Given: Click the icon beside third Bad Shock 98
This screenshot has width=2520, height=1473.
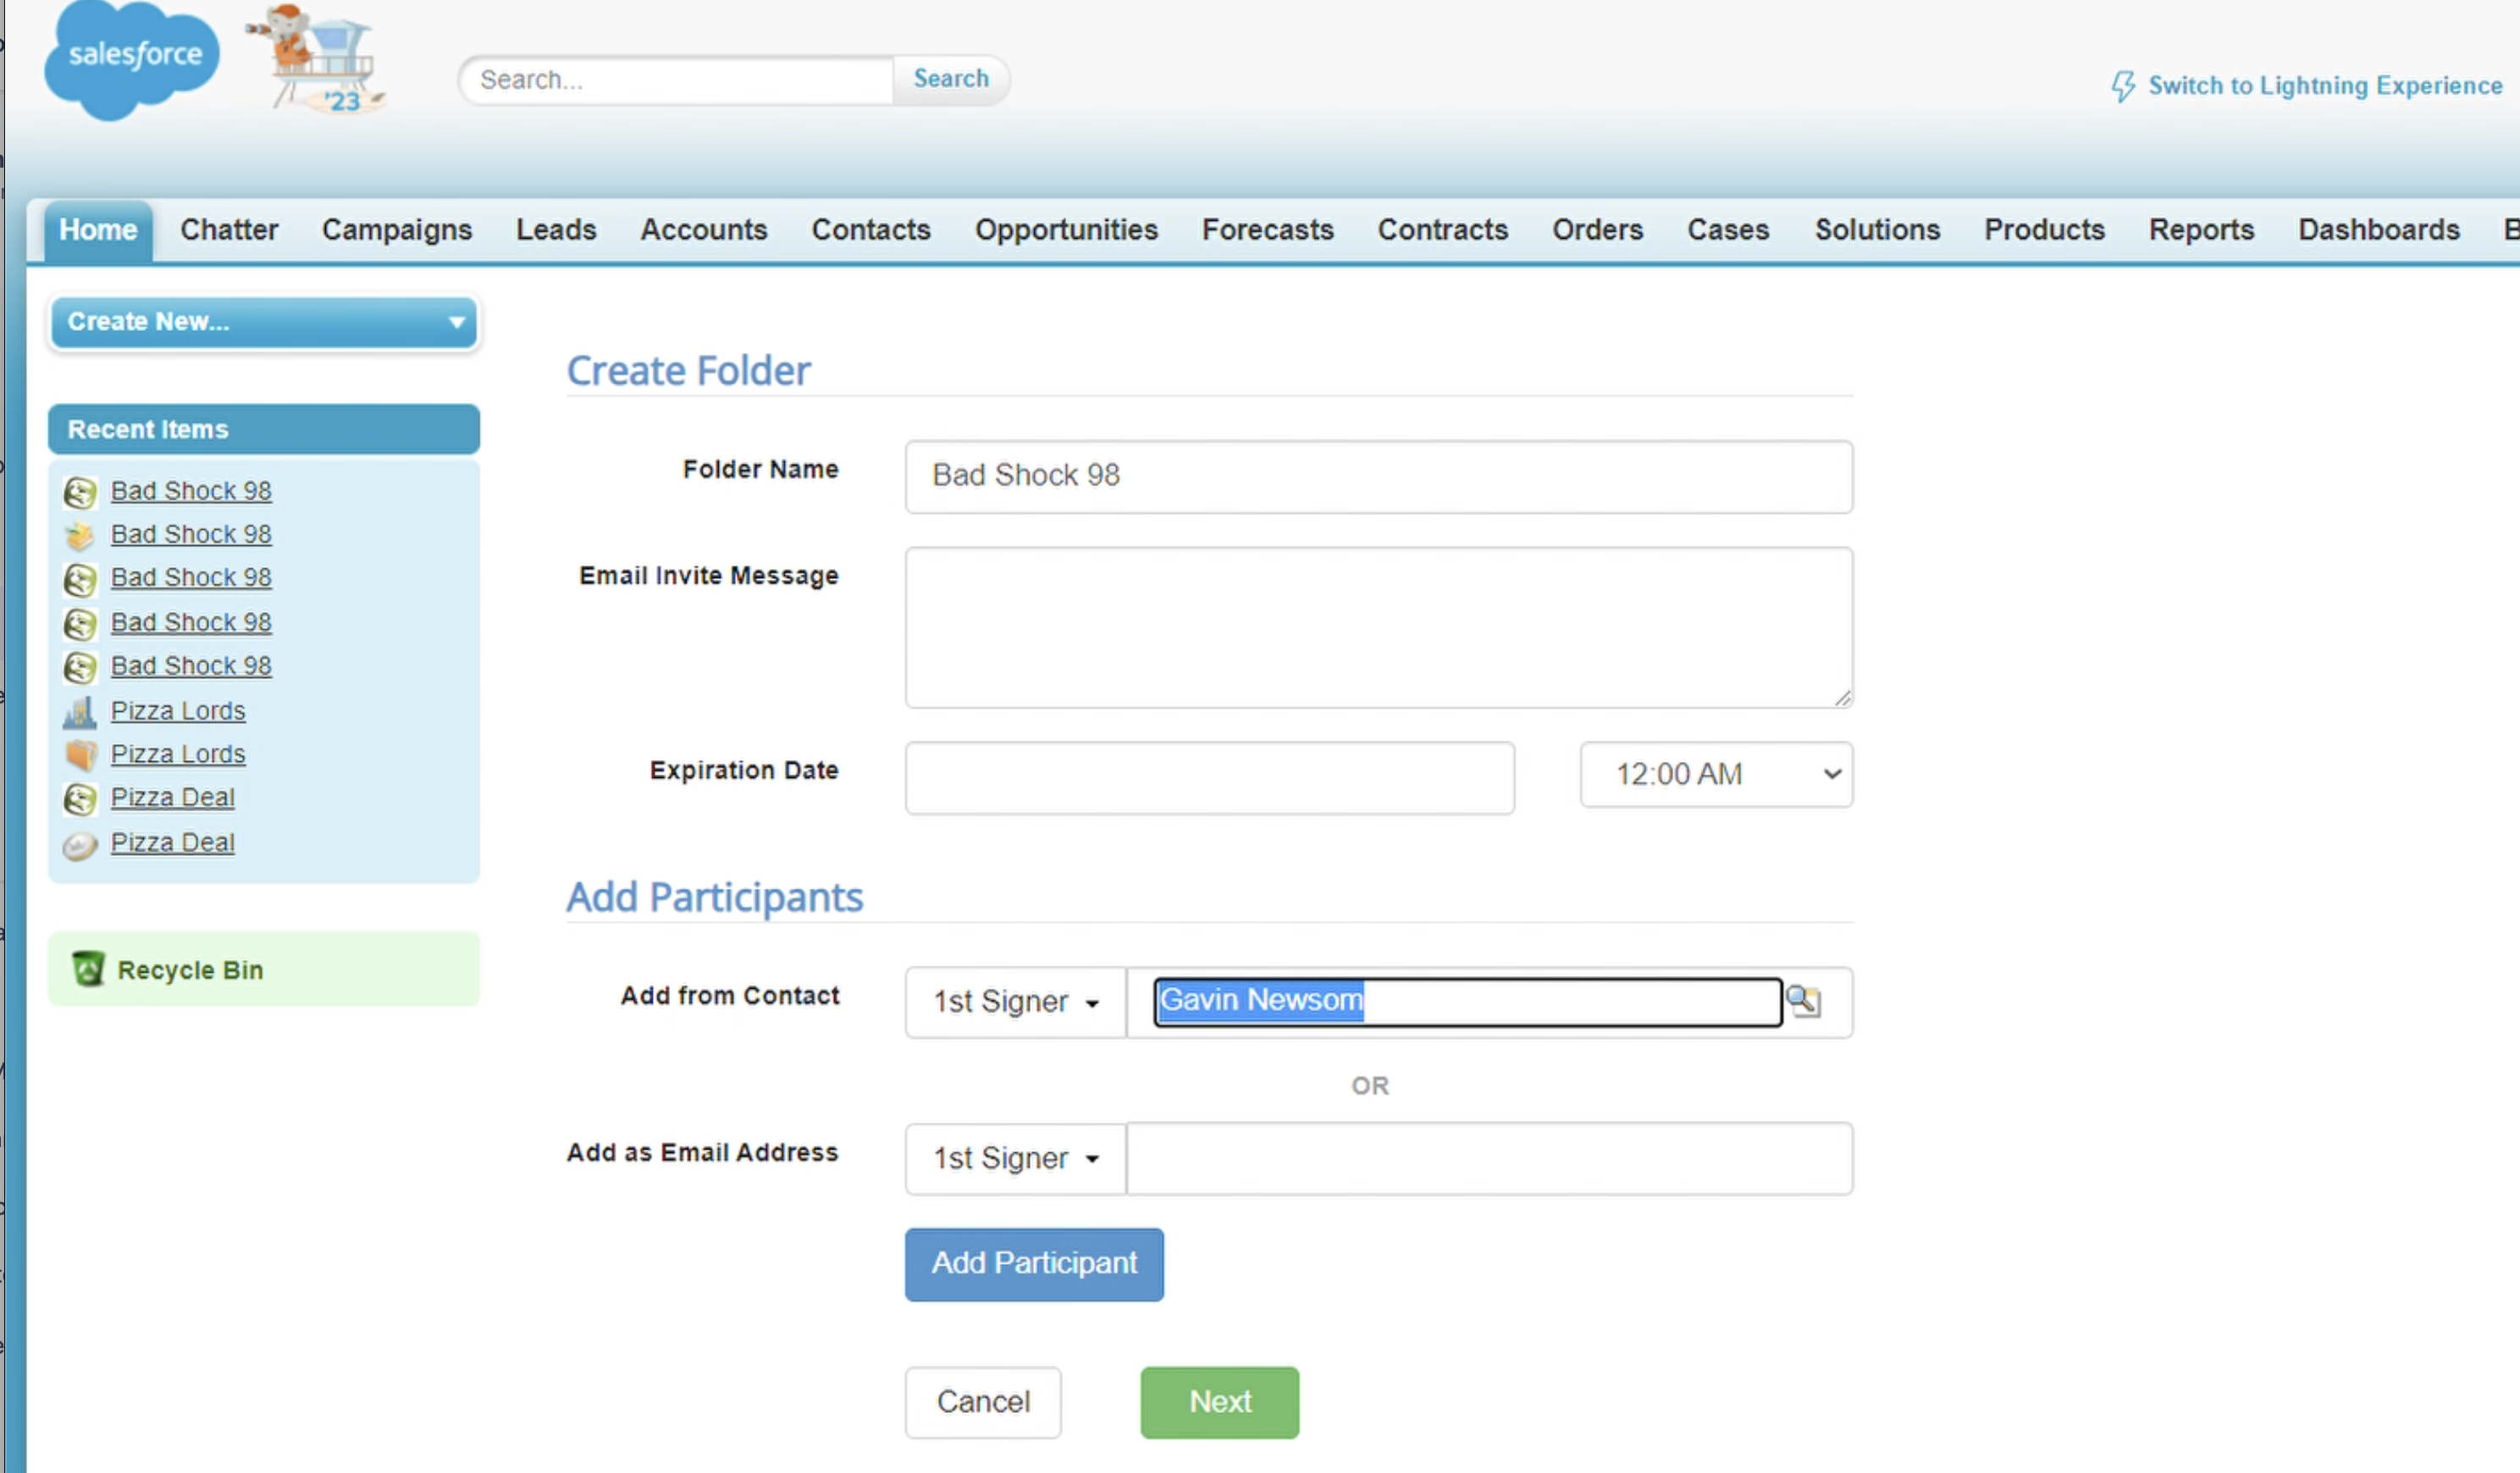Looking at the screenshot, I should (80, 579).
